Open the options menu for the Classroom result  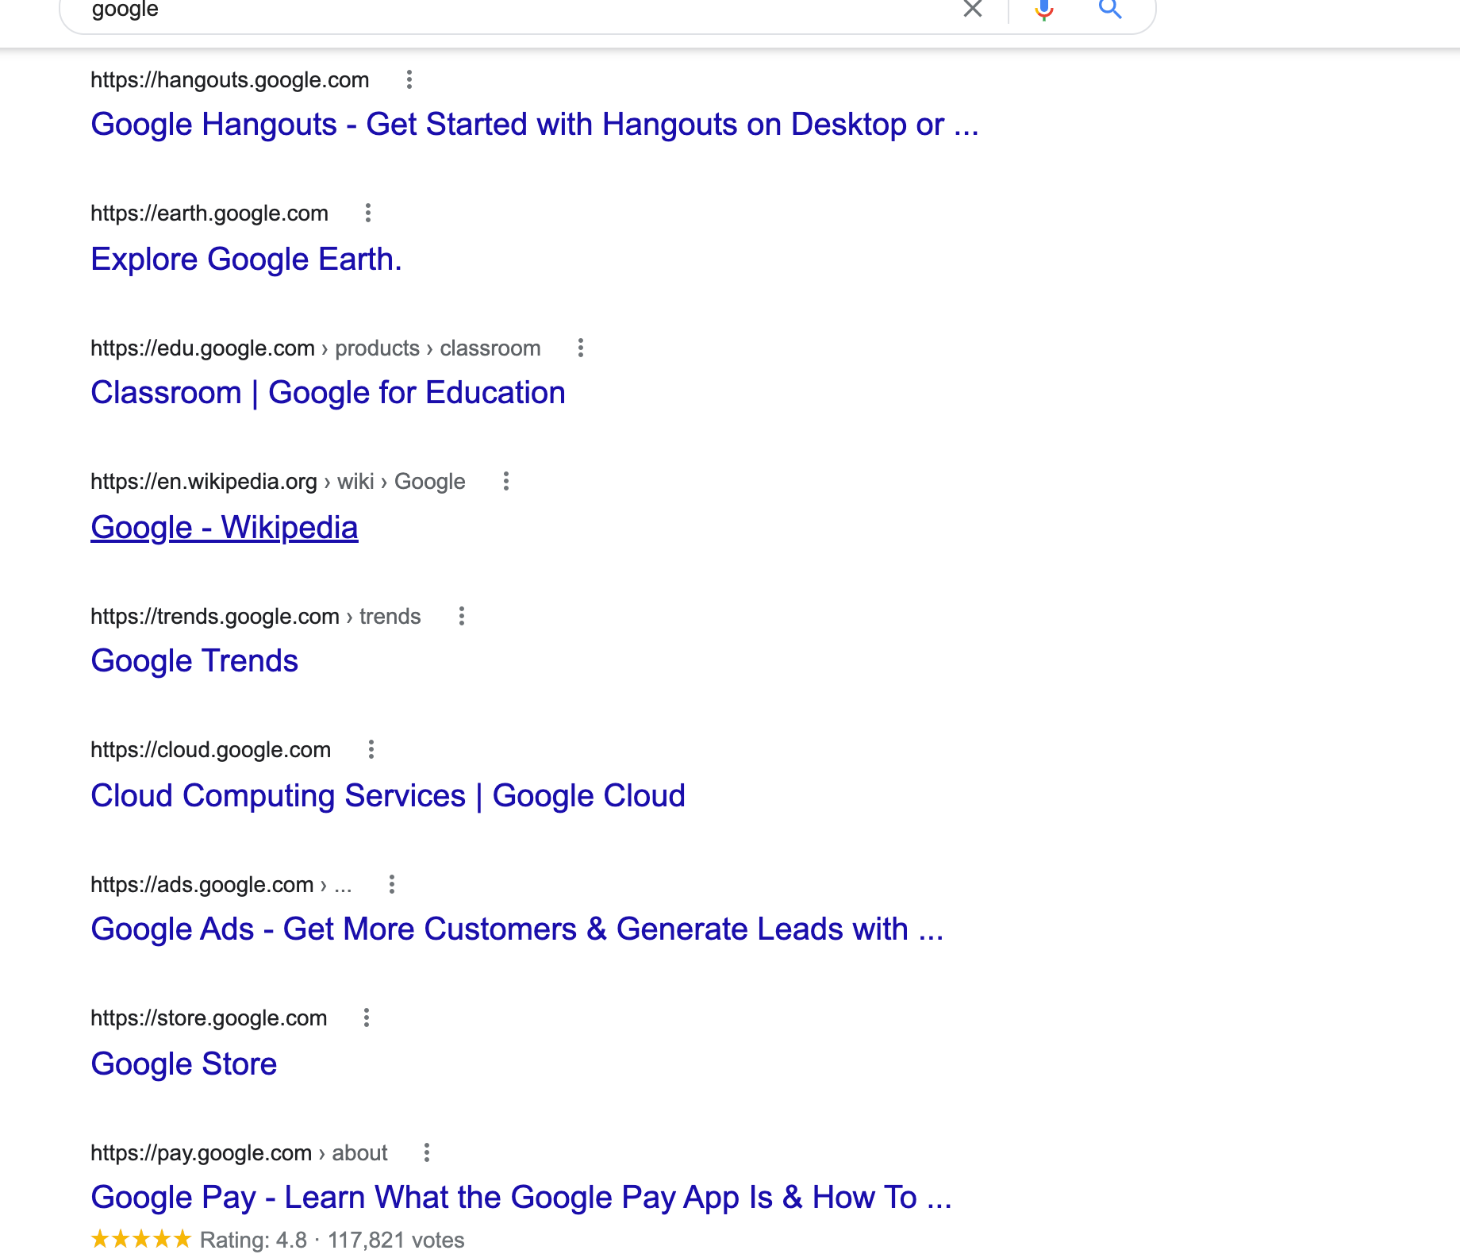click(x=580, y=348)
